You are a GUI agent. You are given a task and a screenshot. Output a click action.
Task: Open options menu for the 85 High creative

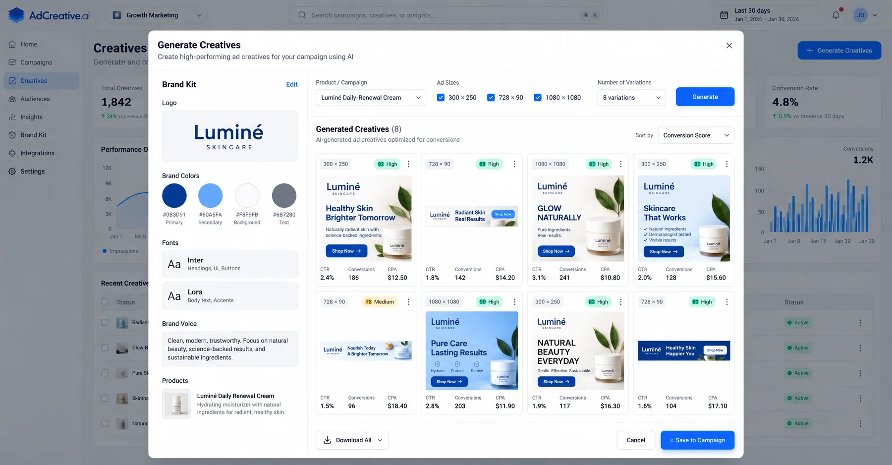(726, 164)
